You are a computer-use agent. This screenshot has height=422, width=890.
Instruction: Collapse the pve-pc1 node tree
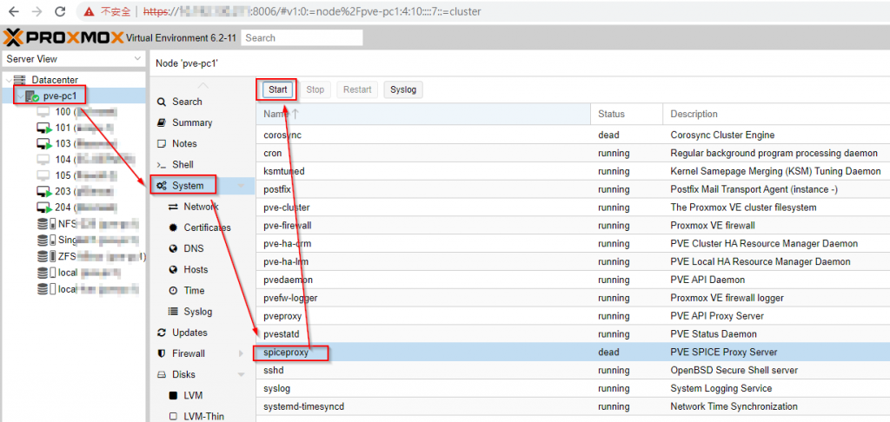[x=21, y=96]
